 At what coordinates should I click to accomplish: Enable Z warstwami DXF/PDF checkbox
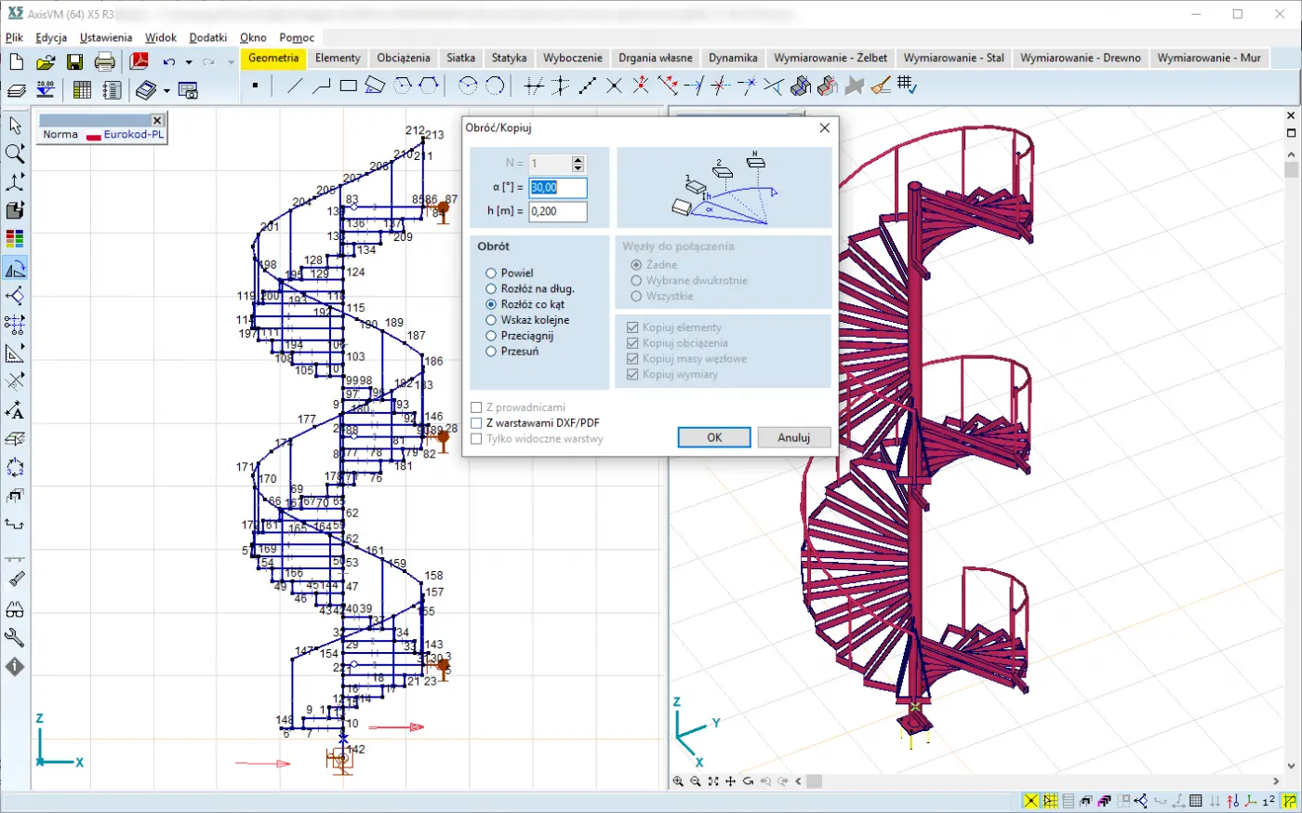pos(477,423)
